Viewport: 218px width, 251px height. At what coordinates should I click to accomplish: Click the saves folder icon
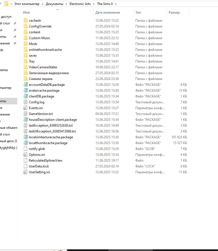[x=26, y=56]
